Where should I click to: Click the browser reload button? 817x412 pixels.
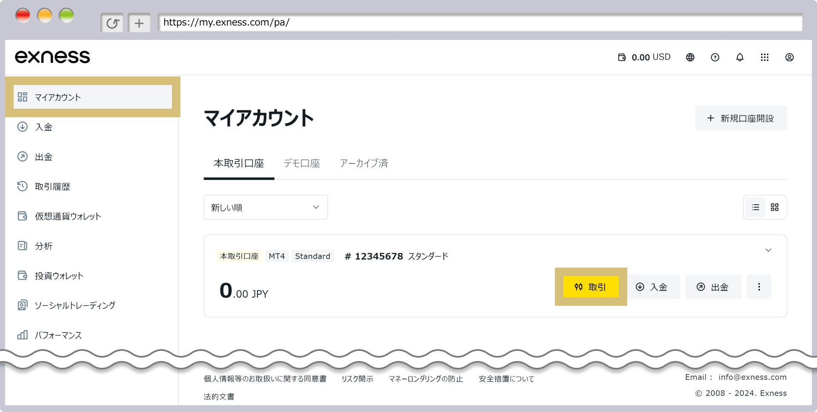coord(112,23)
